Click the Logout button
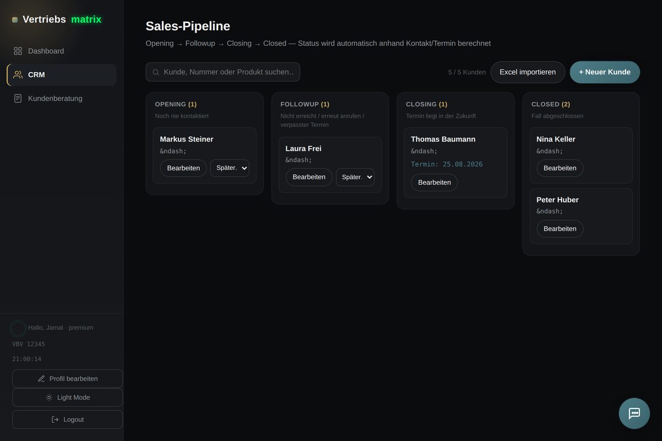Image resolution: width=662 pixels, height=441 pixels. point(67,420)
